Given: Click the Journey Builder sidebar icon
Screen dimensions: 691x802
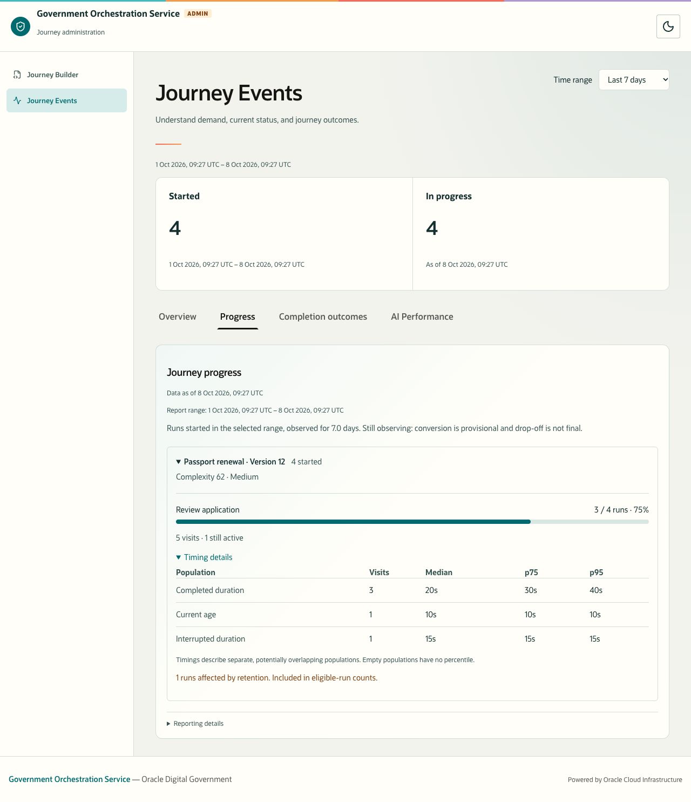Looking at the screenshot, I should 17,75.
